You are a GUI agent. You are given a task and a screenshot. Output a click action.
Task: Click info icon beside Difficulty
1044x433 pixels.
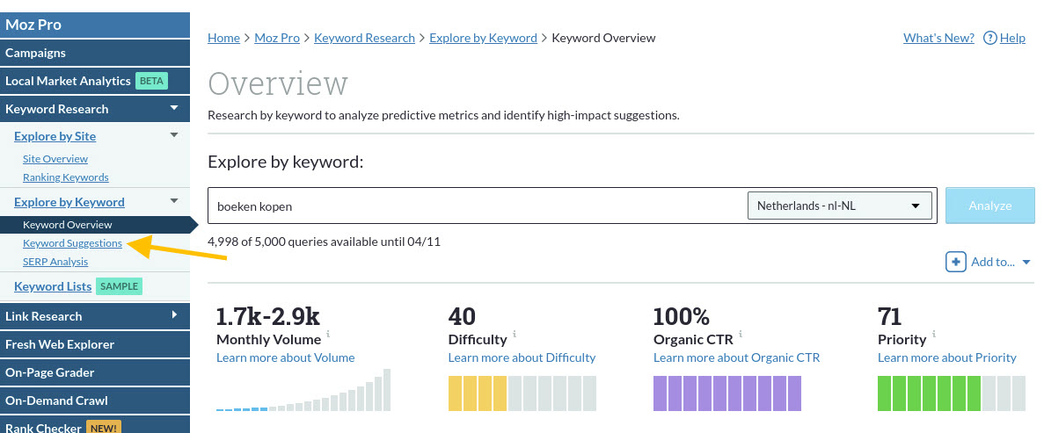(x=515, y=335)
